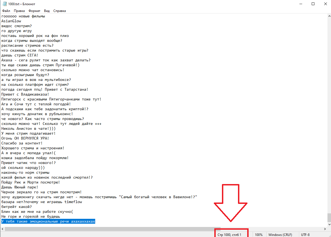Click line 'на сколько платформ идет стрим?'
The height and width of the screenshot is (237, 331).
35,84
